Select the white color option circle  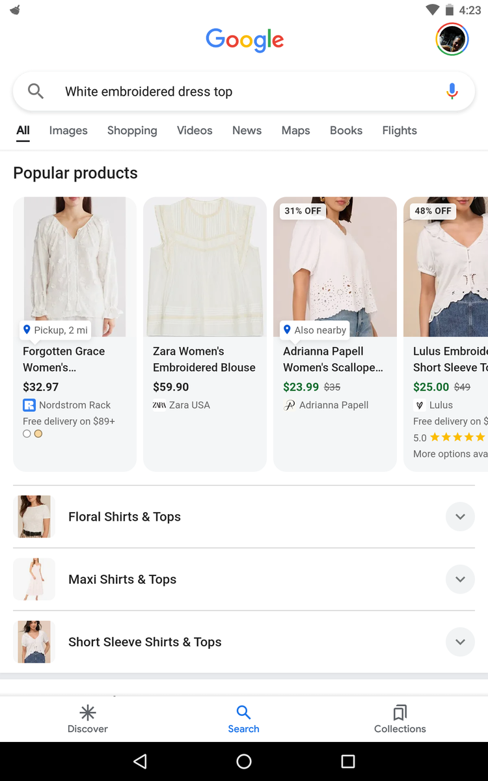click(27, 433)
